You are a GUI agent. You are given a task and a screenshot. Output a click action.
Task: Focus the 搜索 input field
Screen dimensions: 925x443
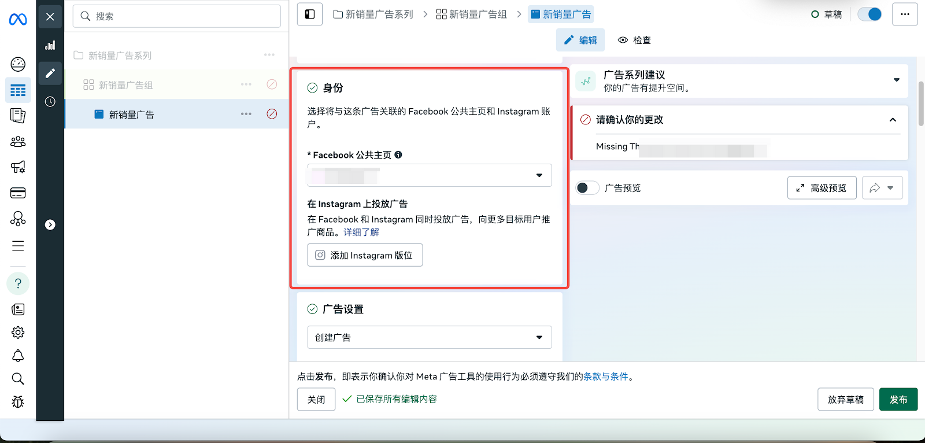click(177, 16)
